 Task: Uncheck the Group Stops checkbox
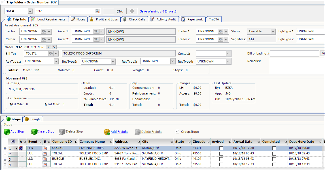pyautogui.click(x=178, y=132)
